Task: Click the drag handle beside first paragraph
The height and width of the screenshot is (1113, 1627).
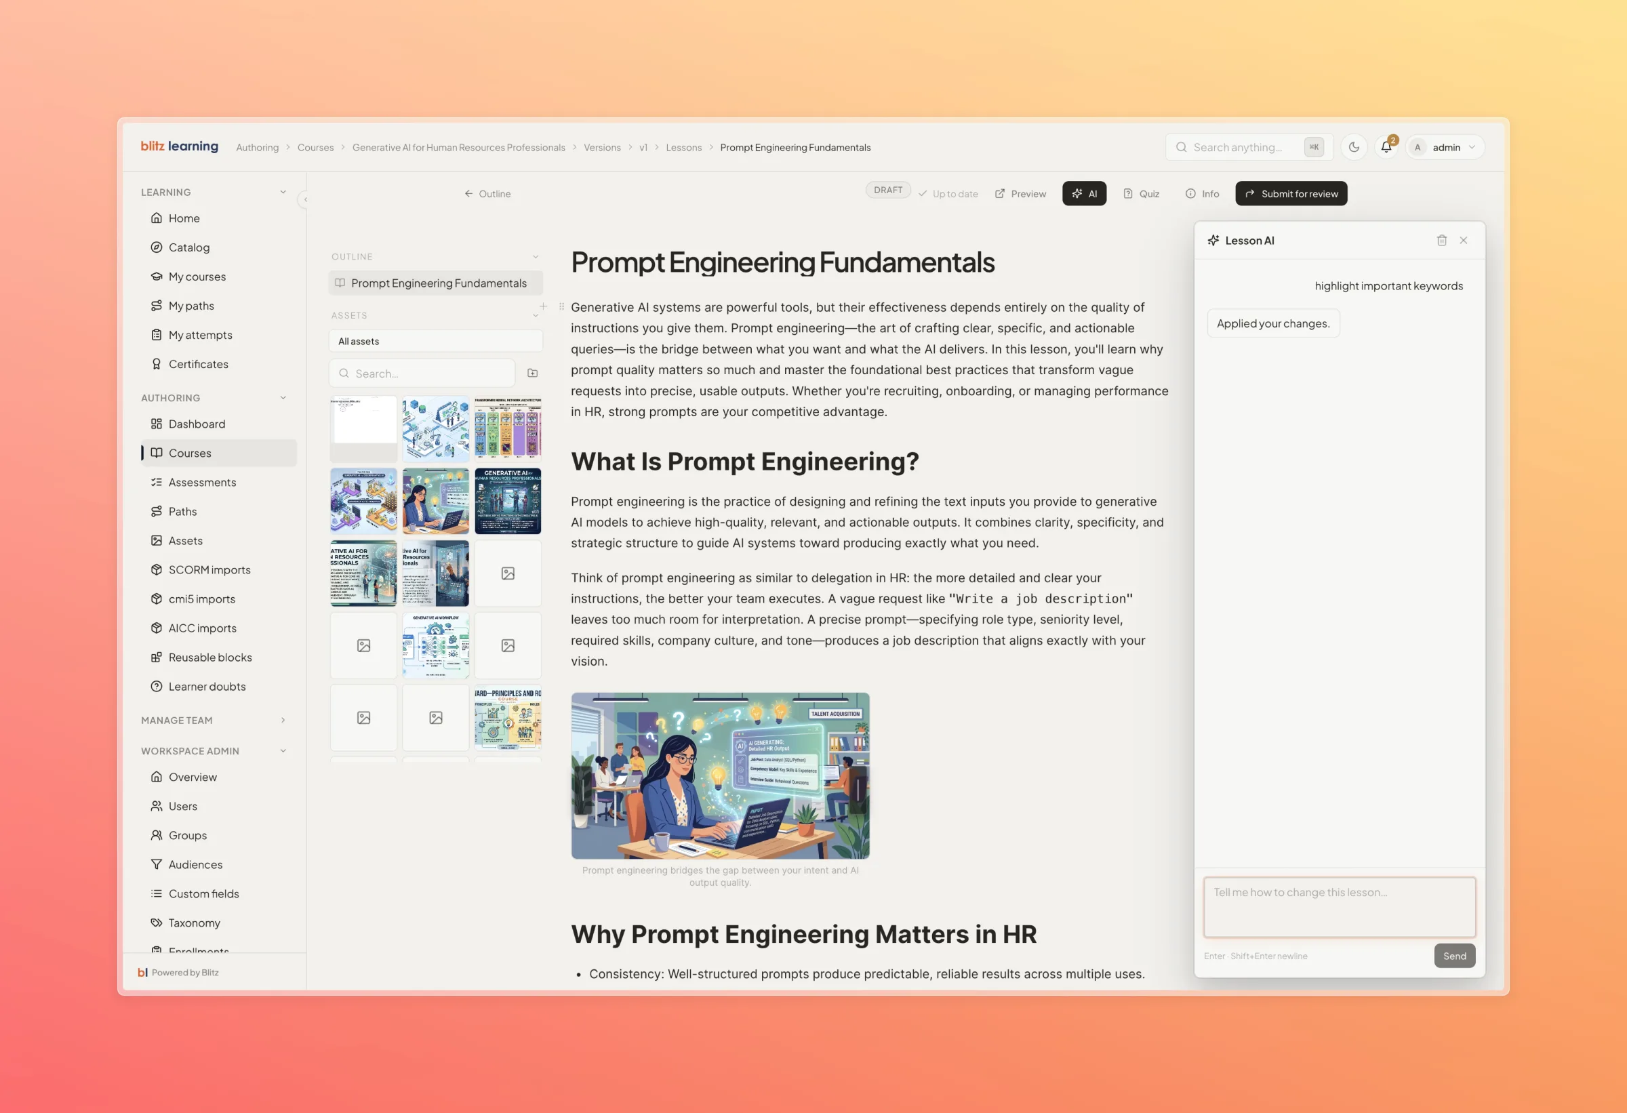Action: 561,306
